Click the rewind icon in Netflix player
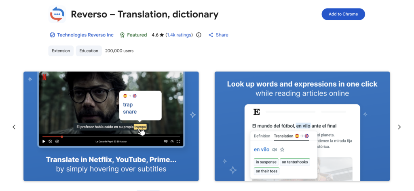 [51, 142]
